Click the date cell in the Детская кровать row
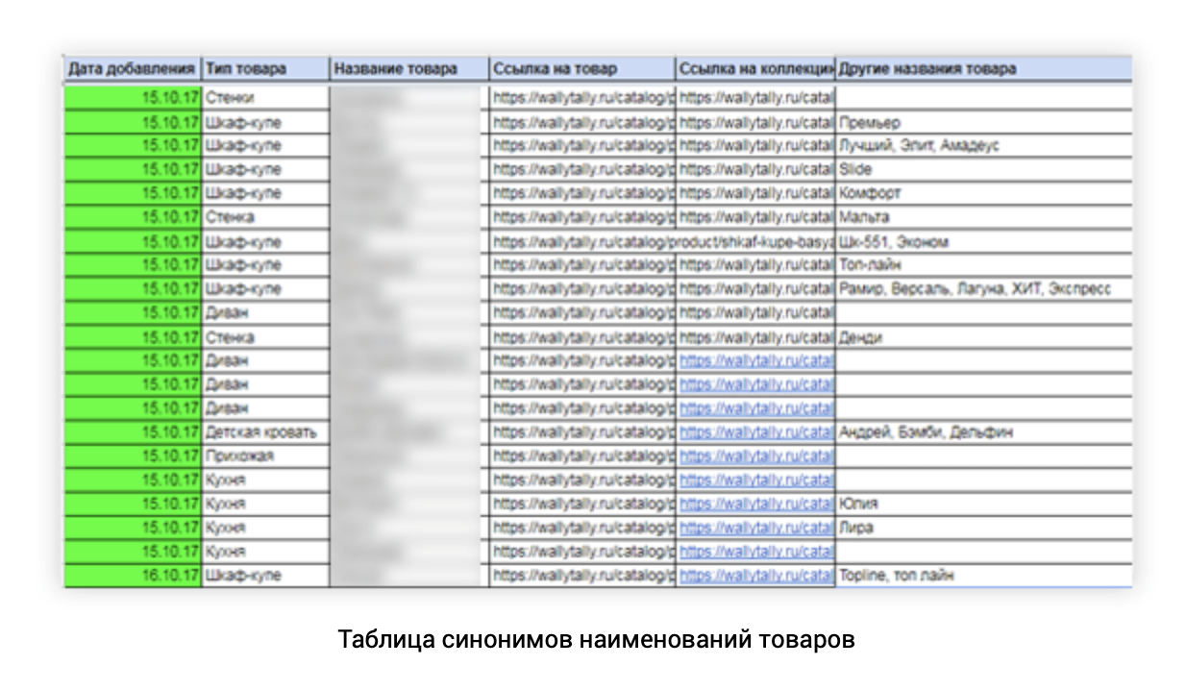This screenshot has width=1186, height=690. pyautogui.click(x=133, y=432)
